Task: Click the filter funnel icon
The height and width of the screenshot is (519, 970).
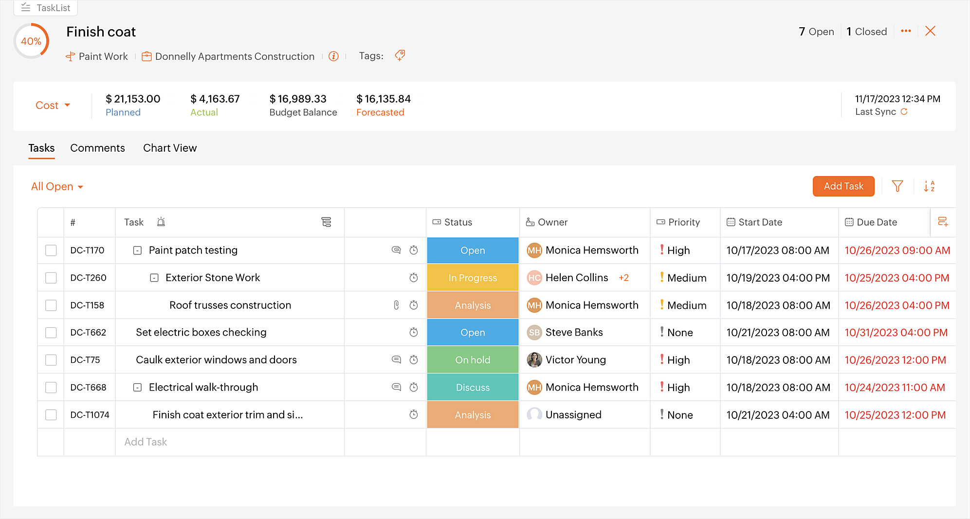Action: 897,186
